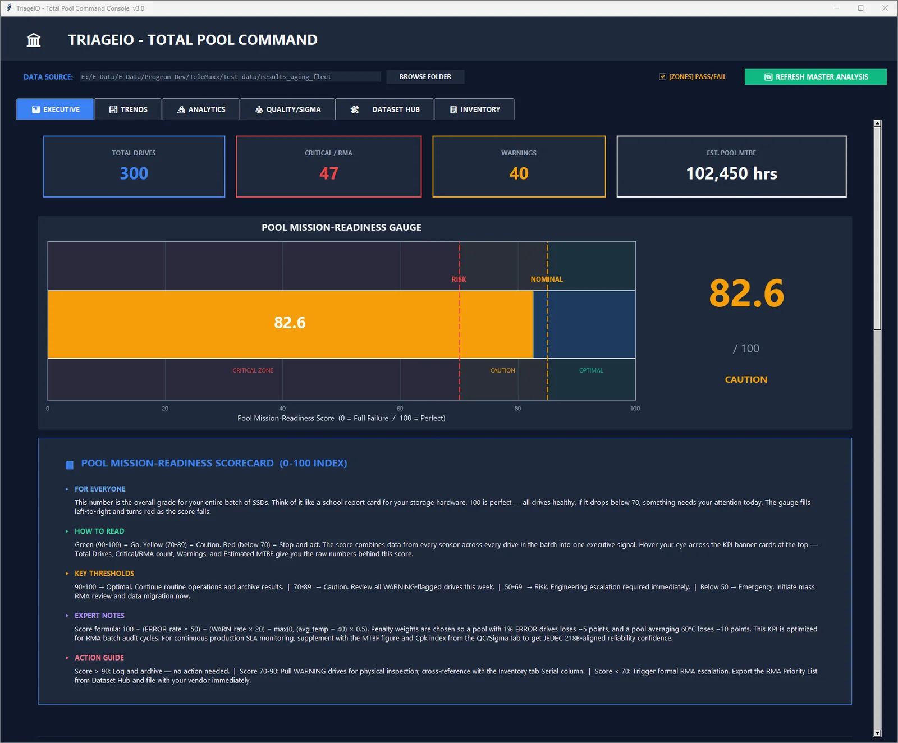Click the Analytics tab icon
Screen dimensions: 898x743
(181, 109)
